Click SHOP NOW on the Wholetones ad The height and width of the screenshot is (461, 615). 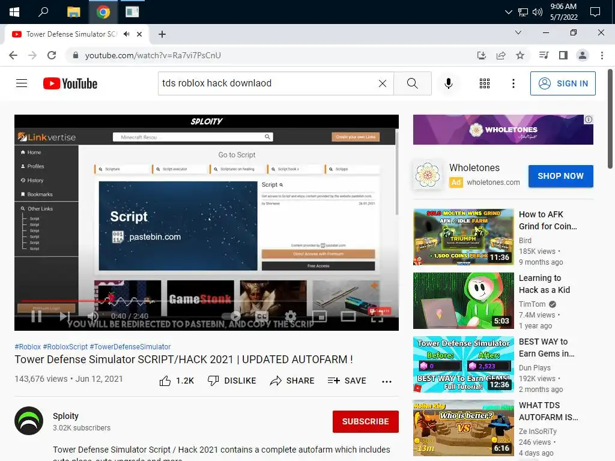tap(560, 176)
